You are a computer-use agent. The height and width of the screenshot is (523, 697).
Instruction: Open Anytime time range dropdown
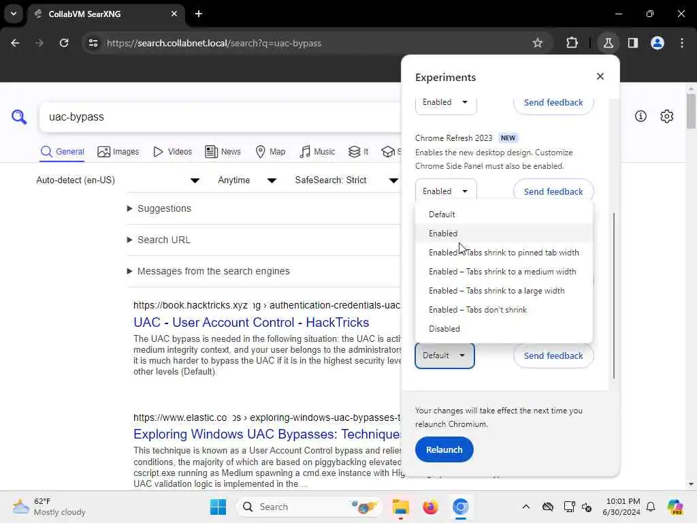point(247,180)
